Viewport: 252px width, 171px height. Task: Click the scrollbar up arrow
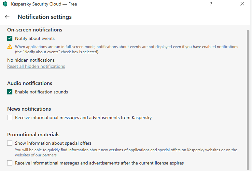click(x=248, y=27)
